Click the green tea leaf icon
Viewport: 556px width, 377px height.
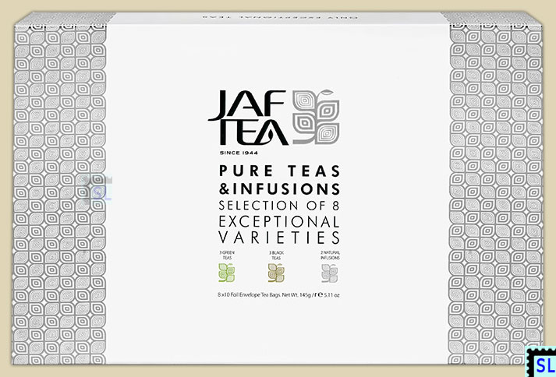click(225, 273)
